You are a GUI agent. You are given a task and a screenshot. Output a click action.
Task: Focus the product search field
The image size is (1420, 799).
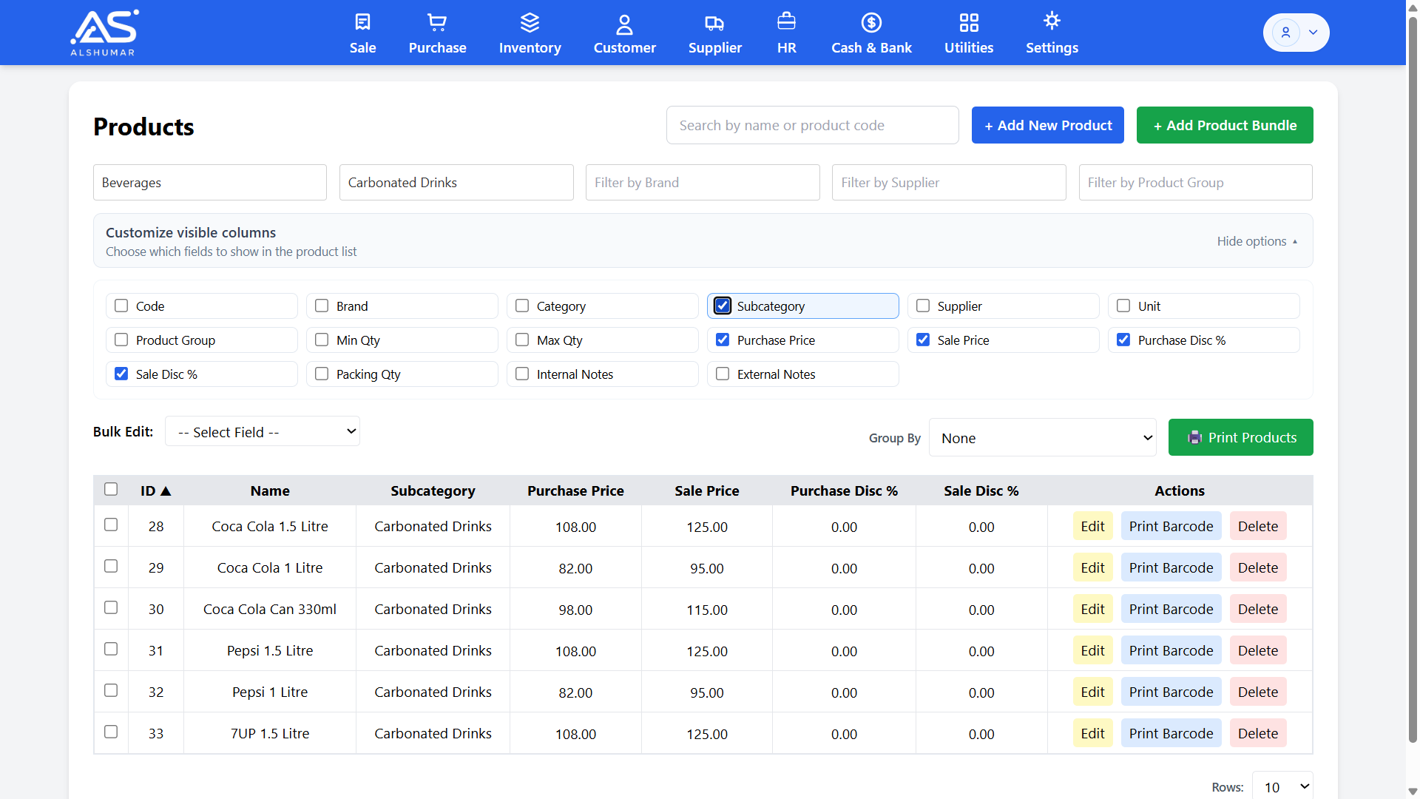tap(812, 125)
